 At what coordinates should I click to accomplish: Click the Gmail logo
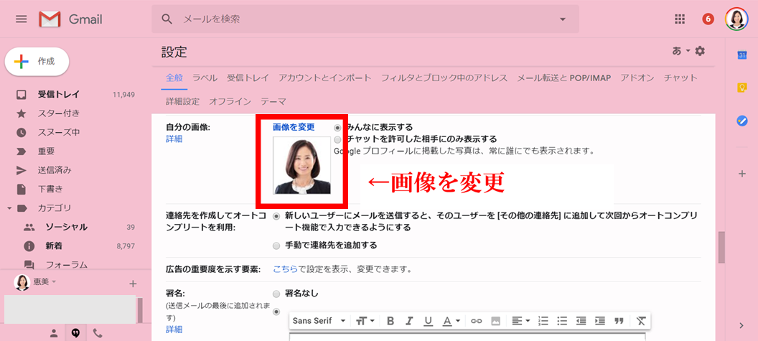click(70, 19)
